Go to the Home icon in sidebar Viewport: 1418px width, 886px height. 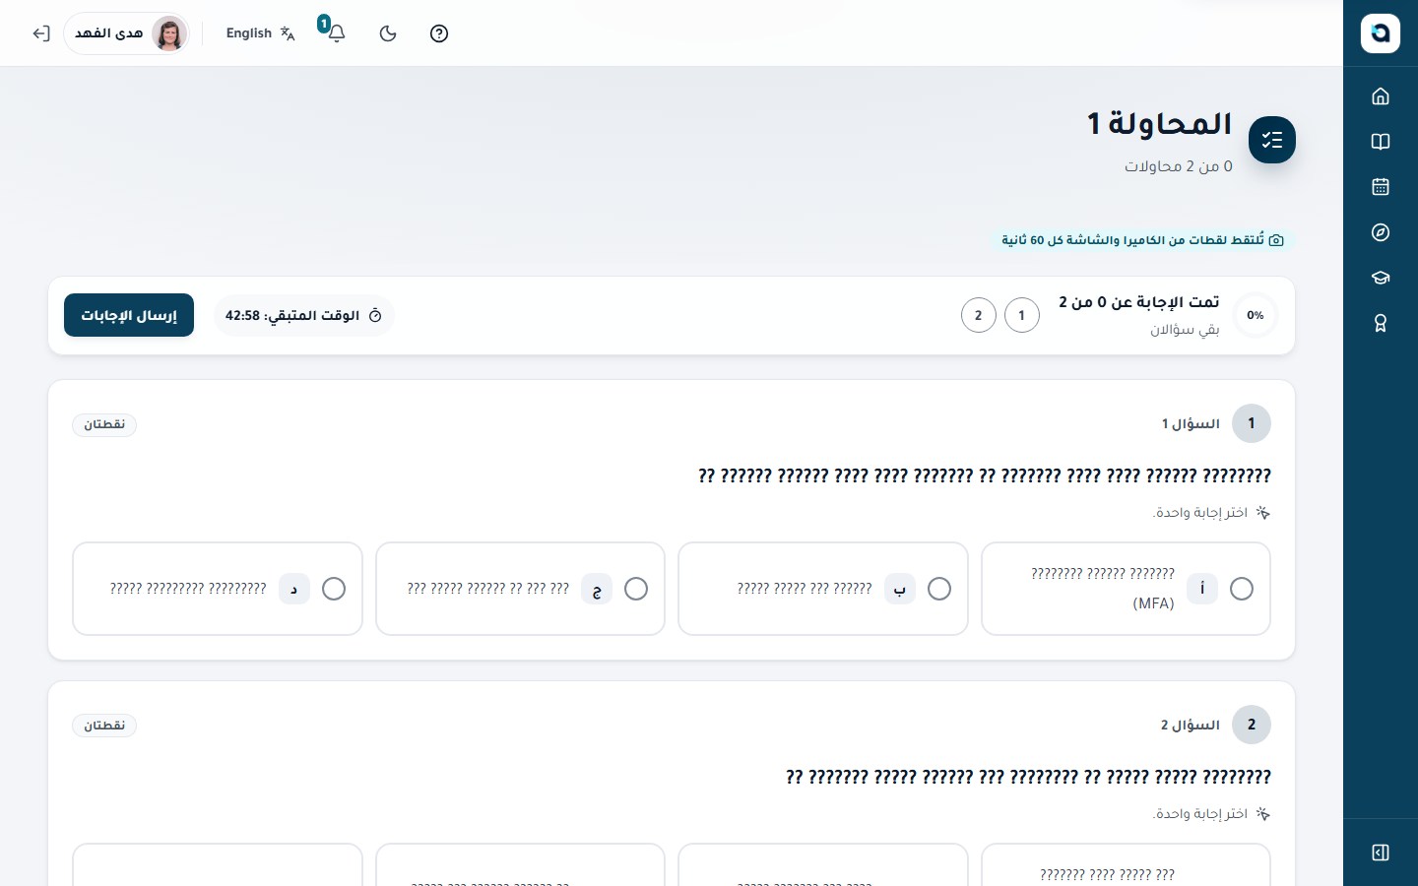click(x=1381, y=96)
